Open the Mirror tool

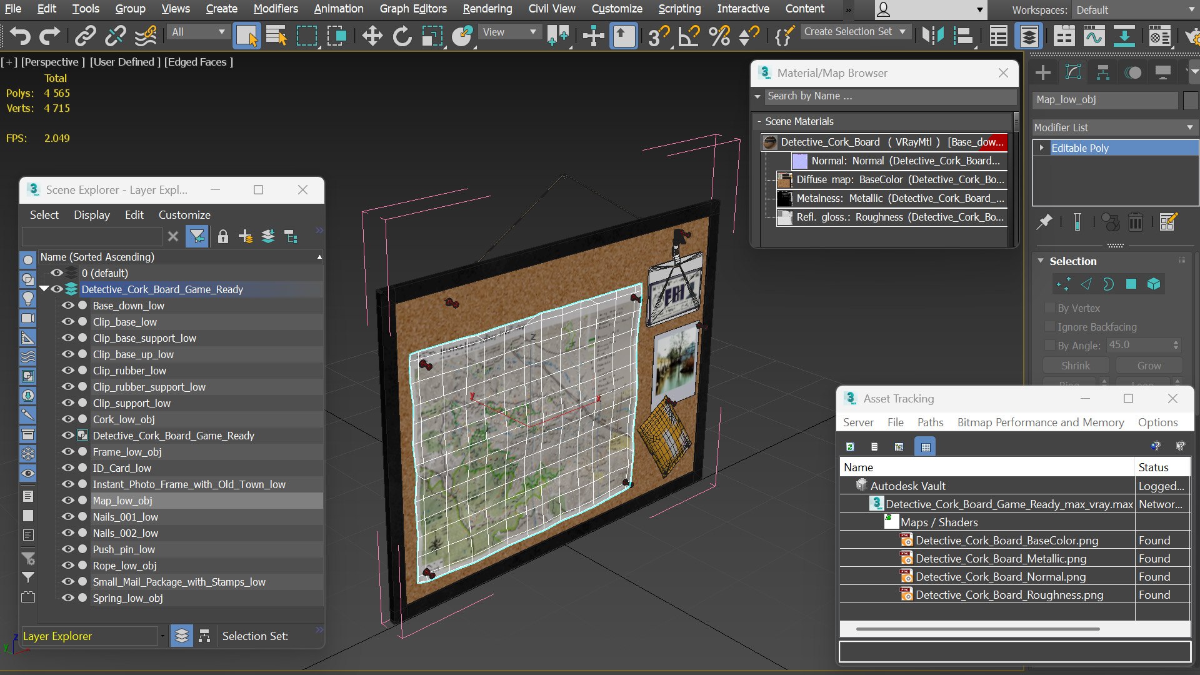point(932,36)
